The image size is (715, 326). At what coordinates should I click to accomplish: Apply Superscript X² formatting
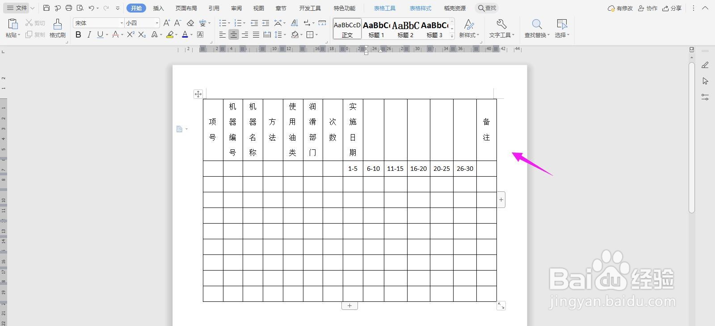click(130, 34)
